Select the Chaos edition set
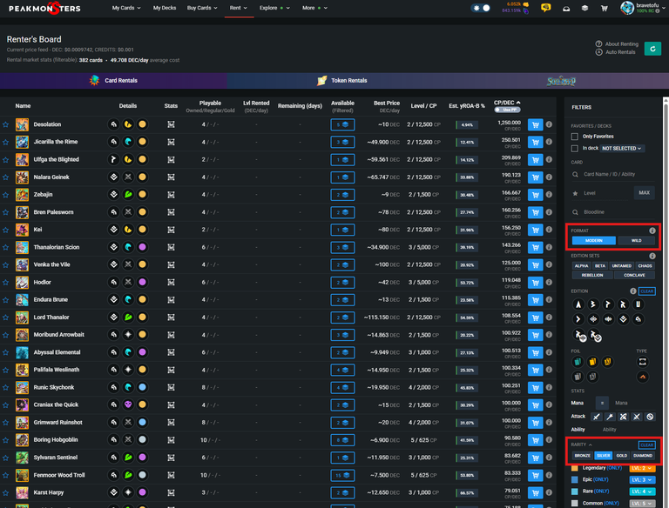Viewport: 669px width, 508px height. pyautogui.click(x=645, y=266)
